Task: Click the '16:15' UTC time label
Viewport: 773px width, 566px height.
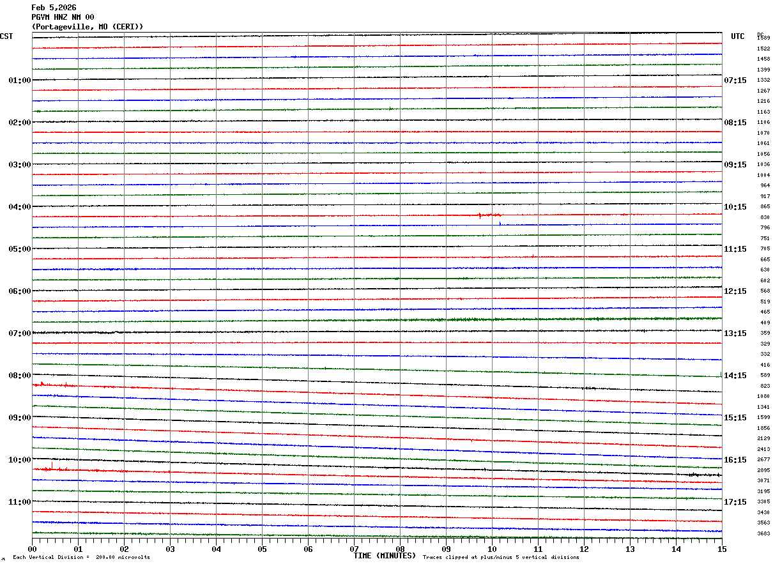Action: coord(735,460)
